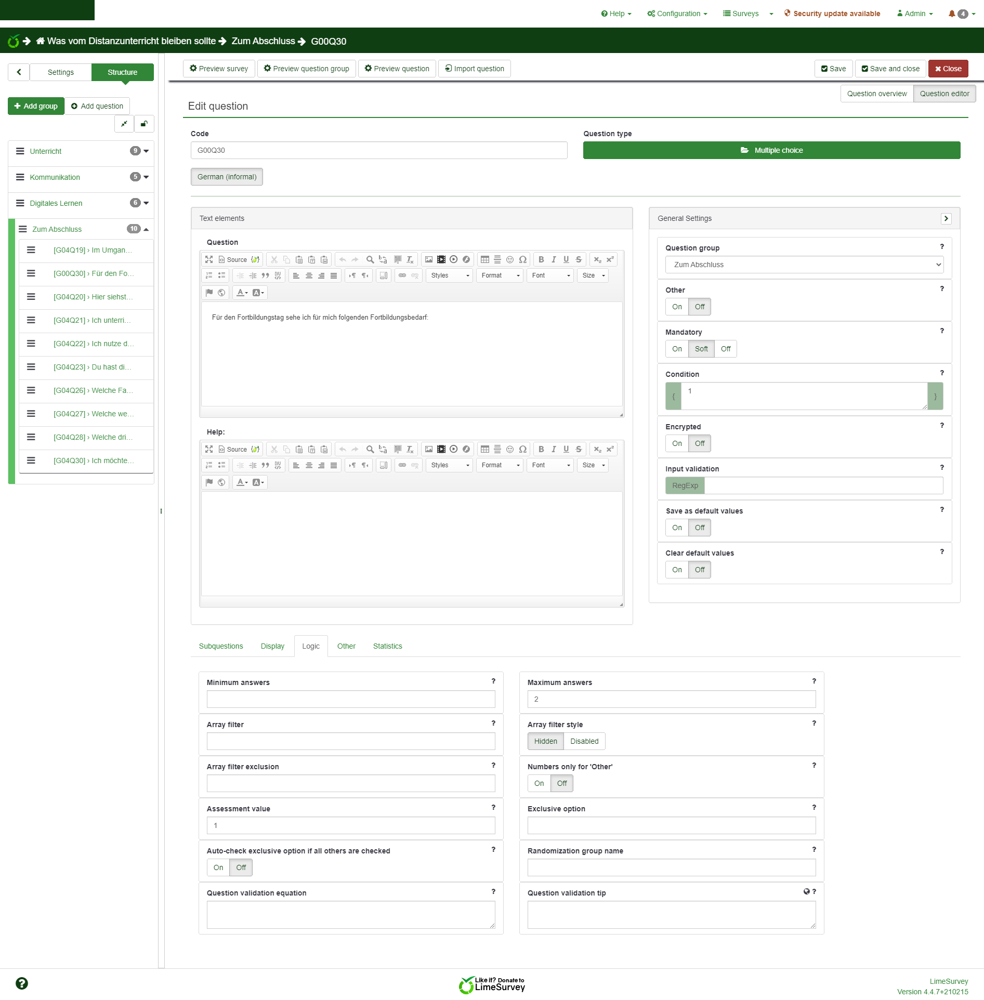This screenshot has height=1000, width=984.
Task: Switch to the Subquestions tab
Action: coord(221,646)
